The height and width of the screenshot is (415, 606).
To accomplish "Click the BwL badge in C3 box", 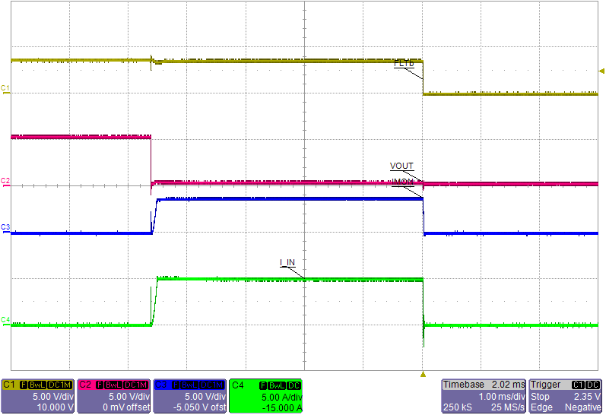I will [x=189, y=385].
